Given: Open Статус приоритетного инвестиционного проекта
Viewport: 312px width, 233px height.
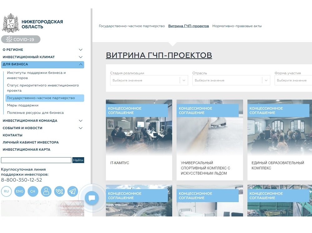Looking at the screenshot, I should [43, 88].
